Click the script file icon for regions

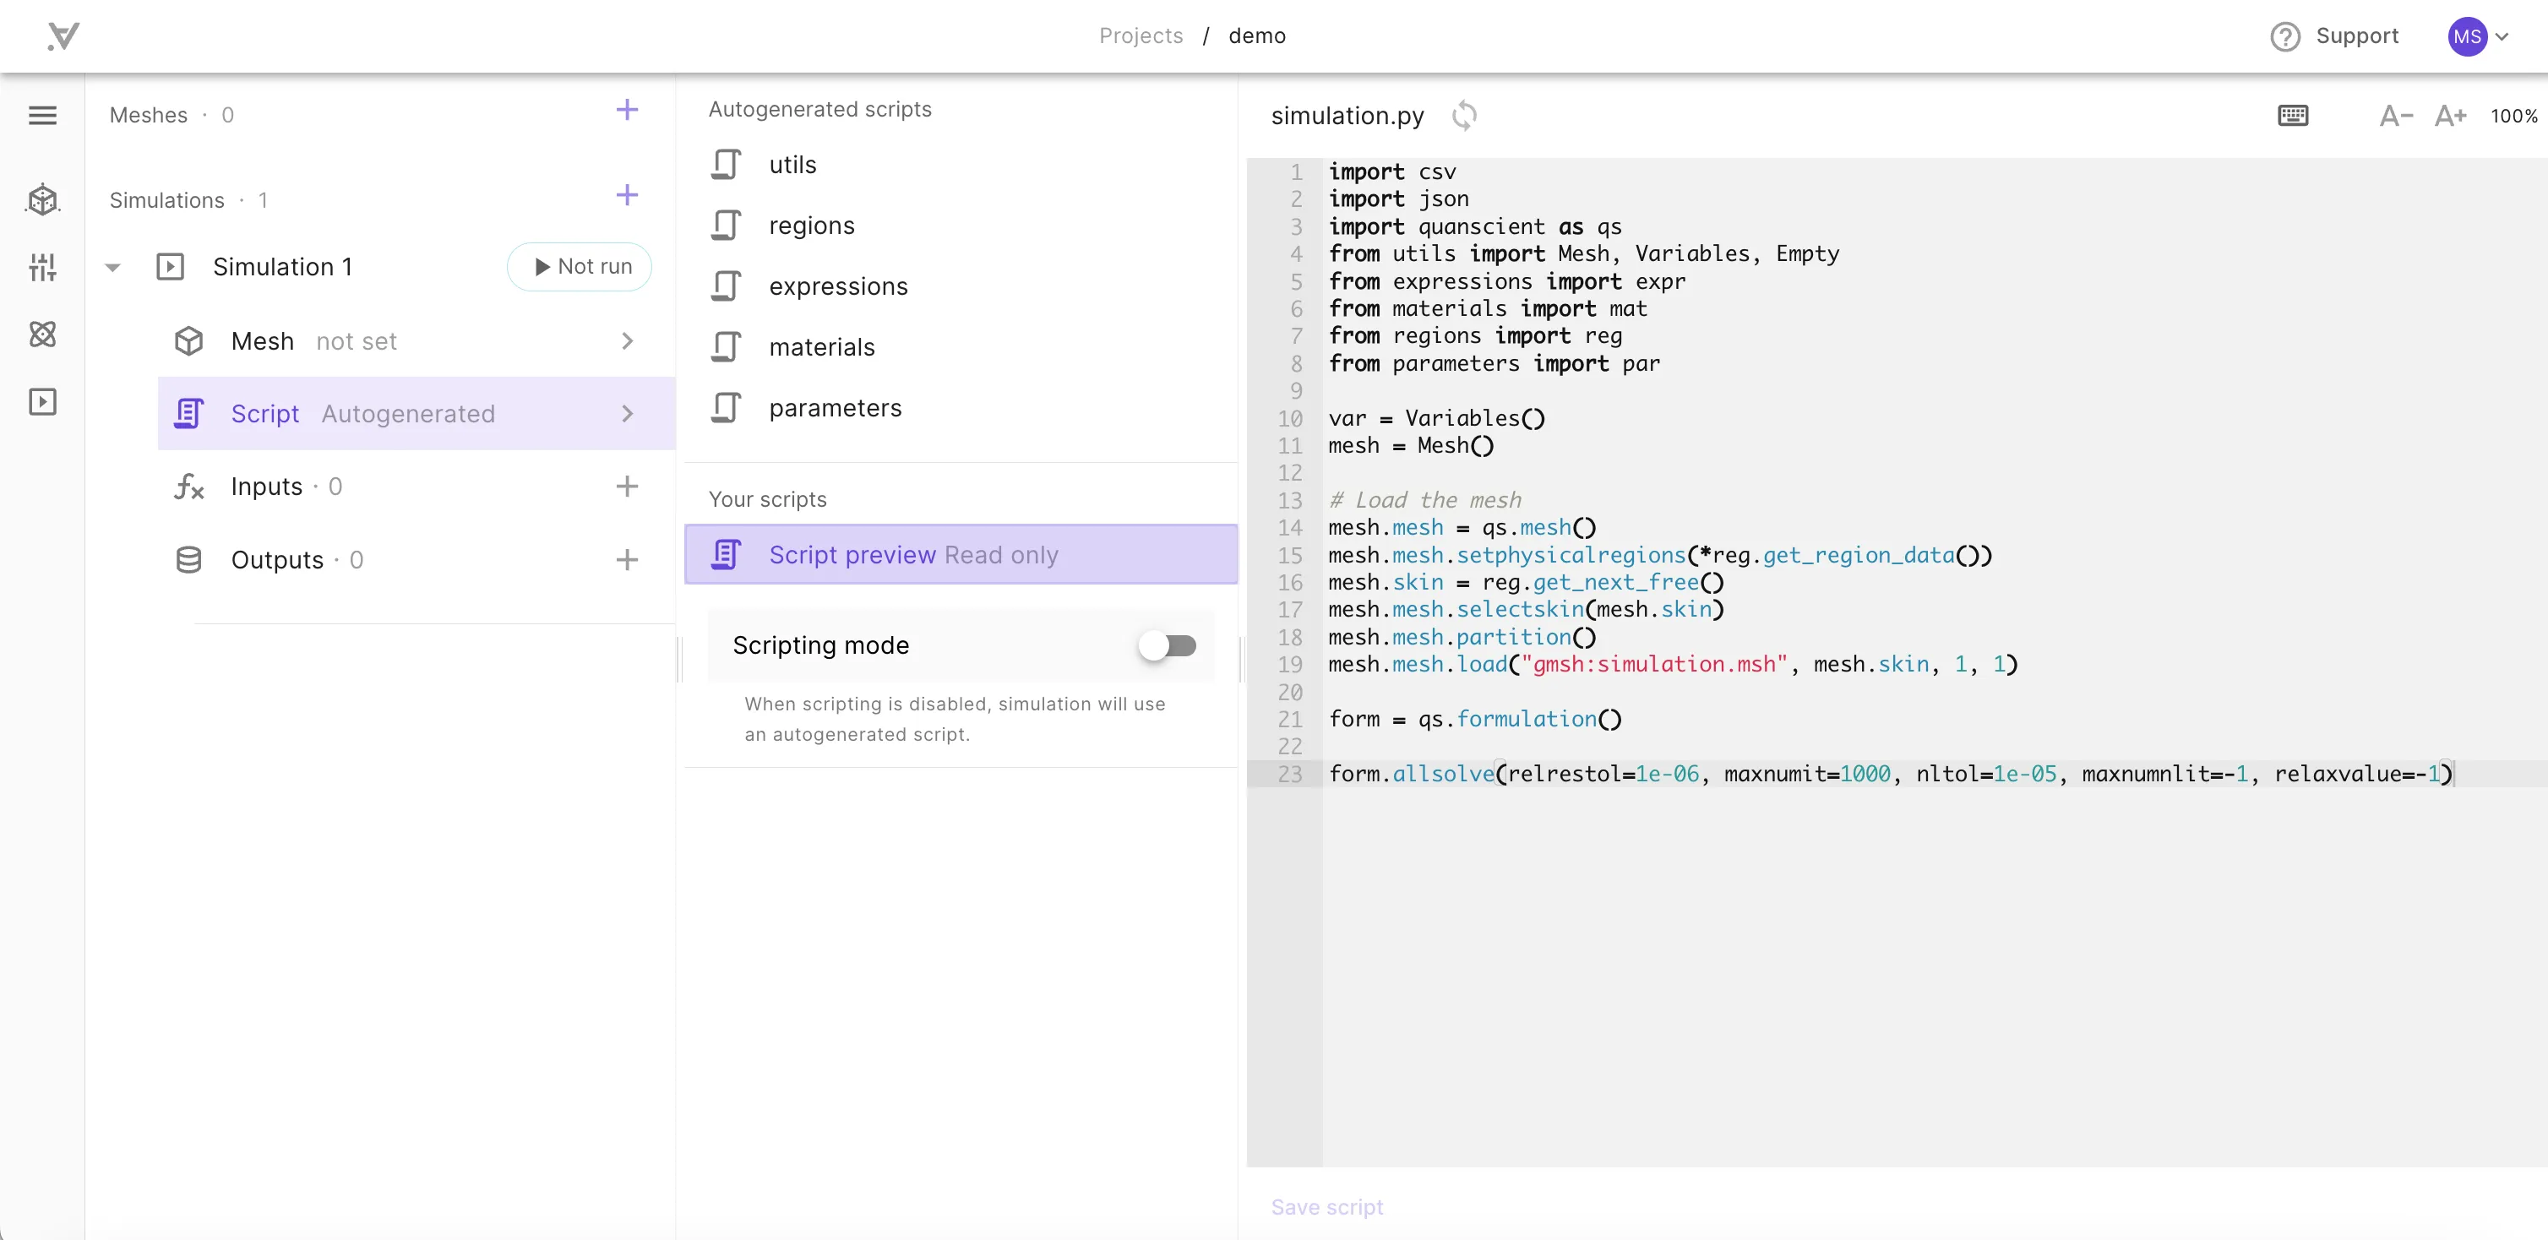tap(727, 226)
